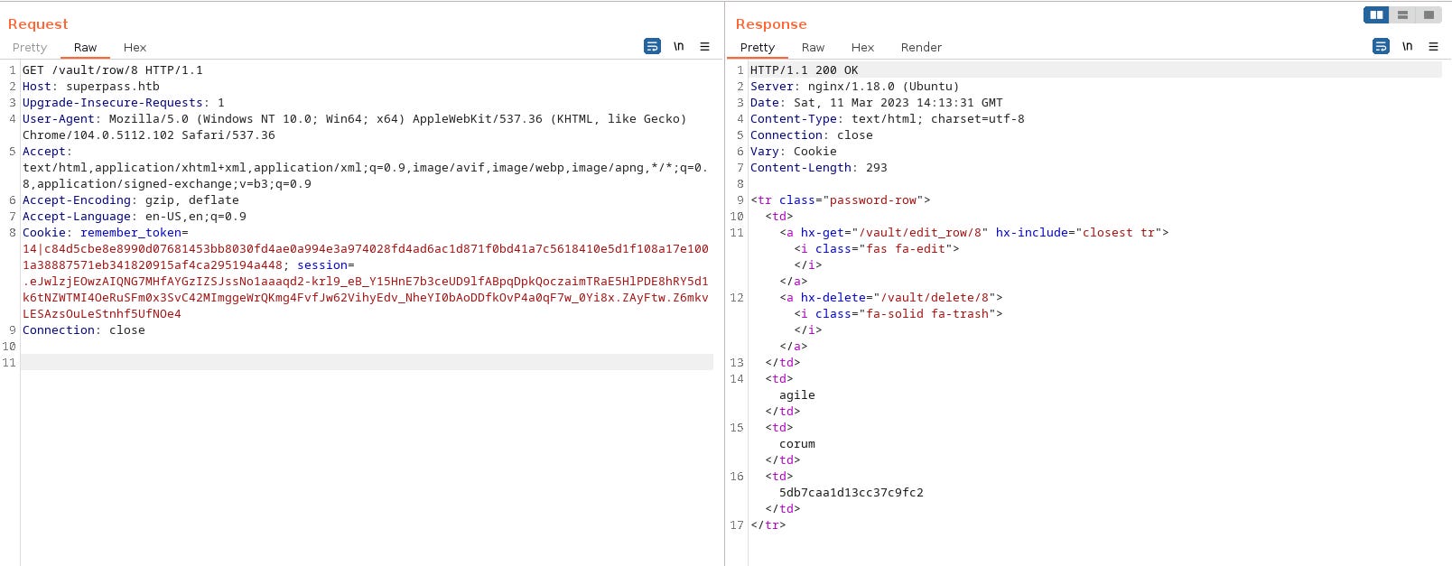Switch to the Response Raw tab

point(813,48)
